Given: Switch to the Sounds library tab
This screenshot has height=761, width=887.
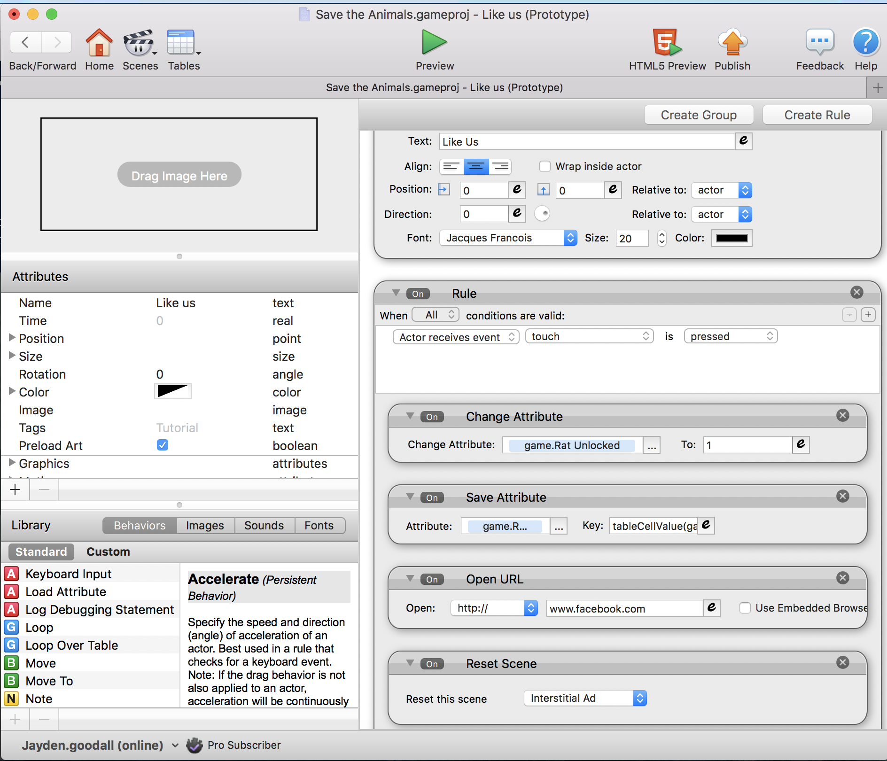Looking at the screenshot, I should point(264,525).
